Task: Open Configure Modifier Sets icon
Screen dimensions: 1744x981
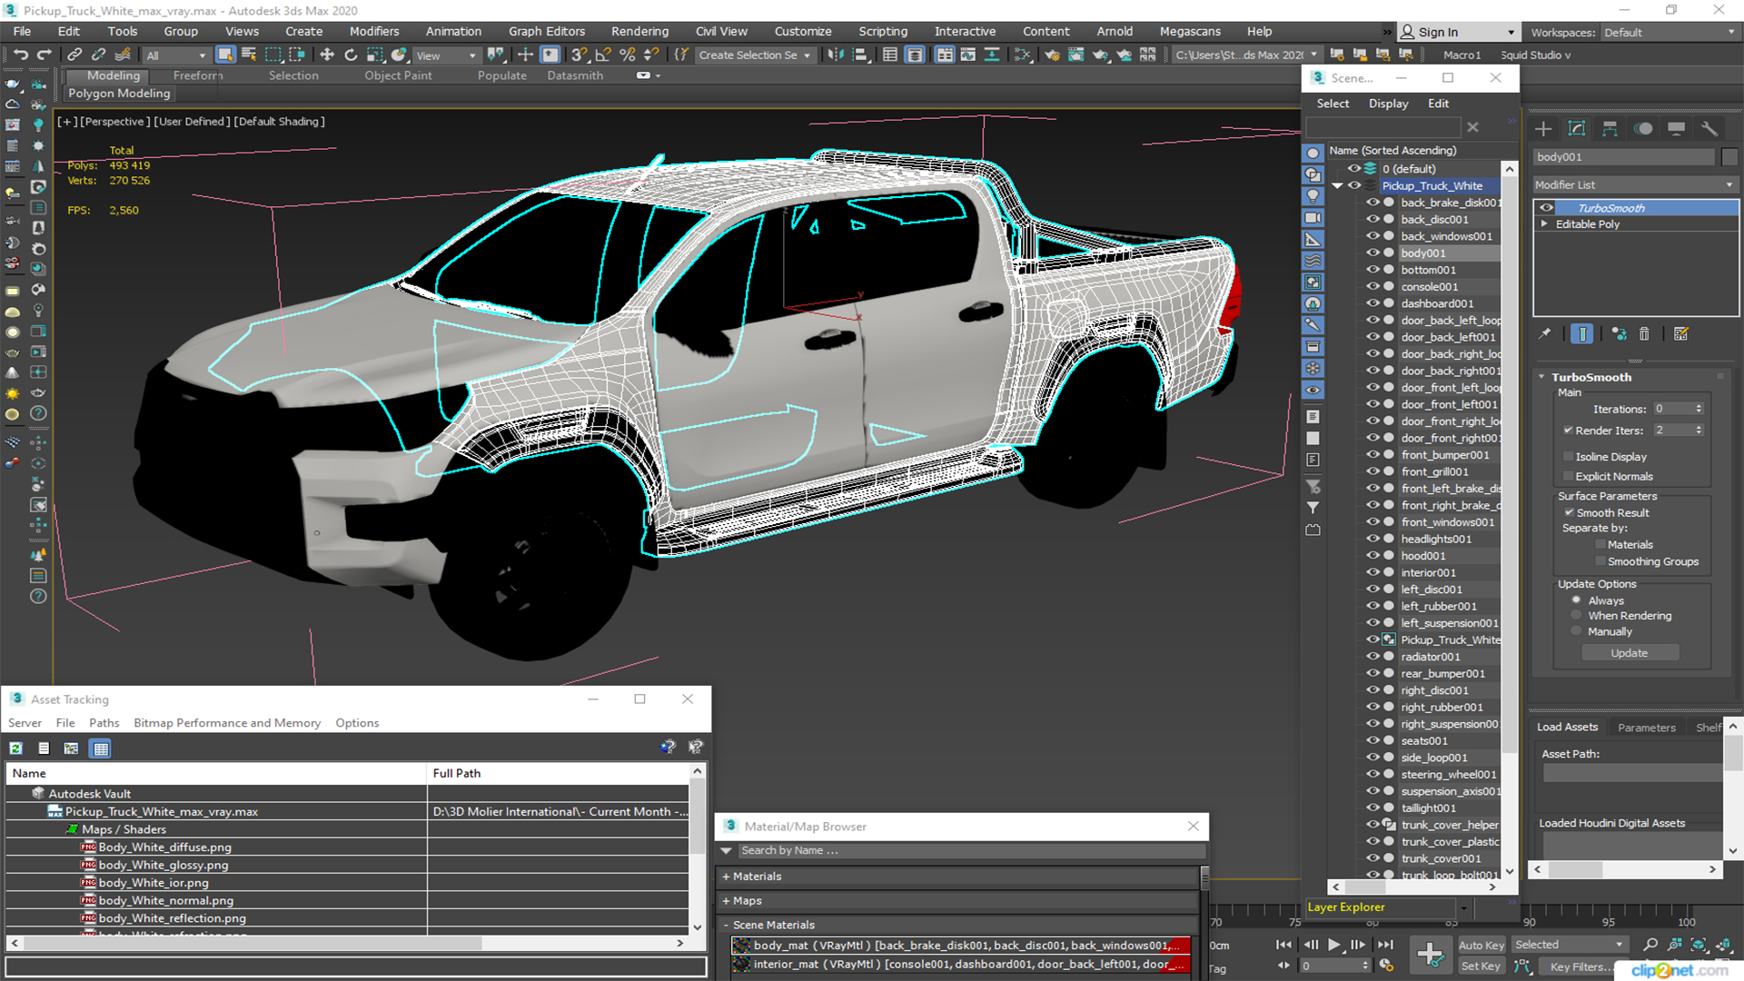Action: pos(1681,334)
